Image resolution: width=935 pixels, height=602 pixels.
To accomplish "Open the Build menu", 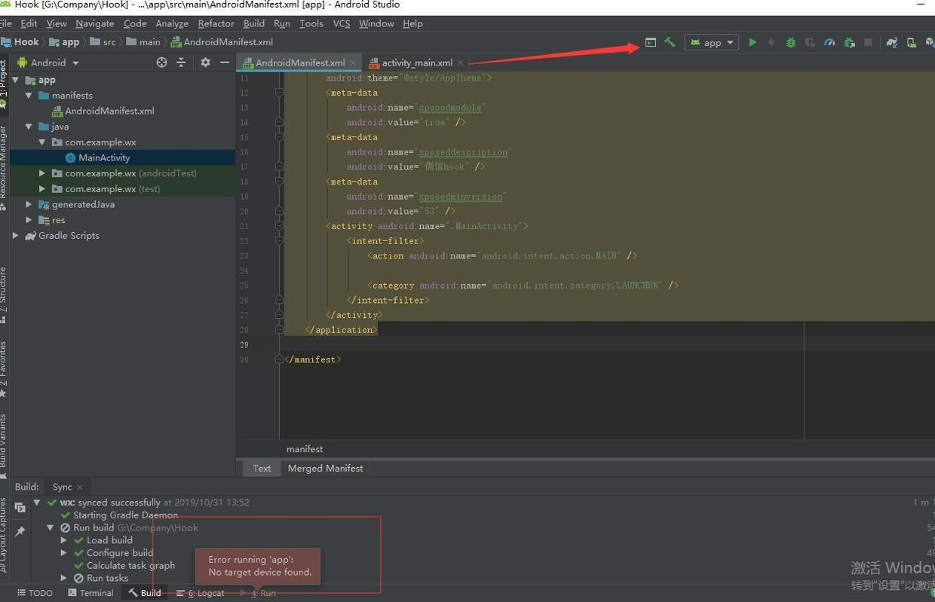I will click(x=254, y=23).
